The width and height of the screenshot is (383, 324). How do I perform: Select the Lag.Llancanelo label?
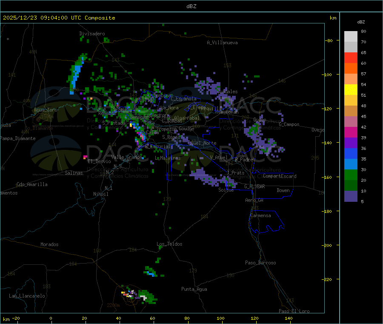(x=27, y=296)
